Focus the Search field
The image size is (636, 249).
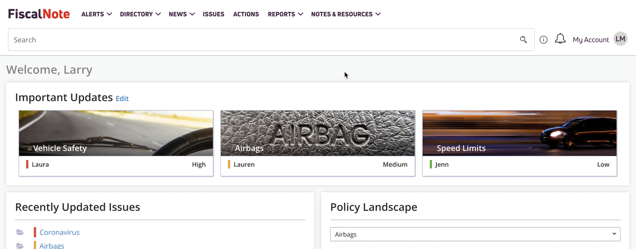[271, 40]
